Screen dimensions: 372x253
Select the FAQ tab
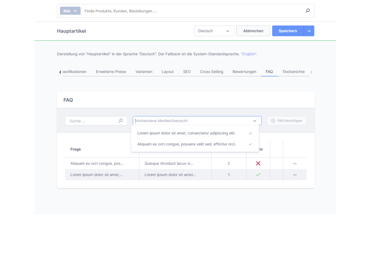pos(269,72)
